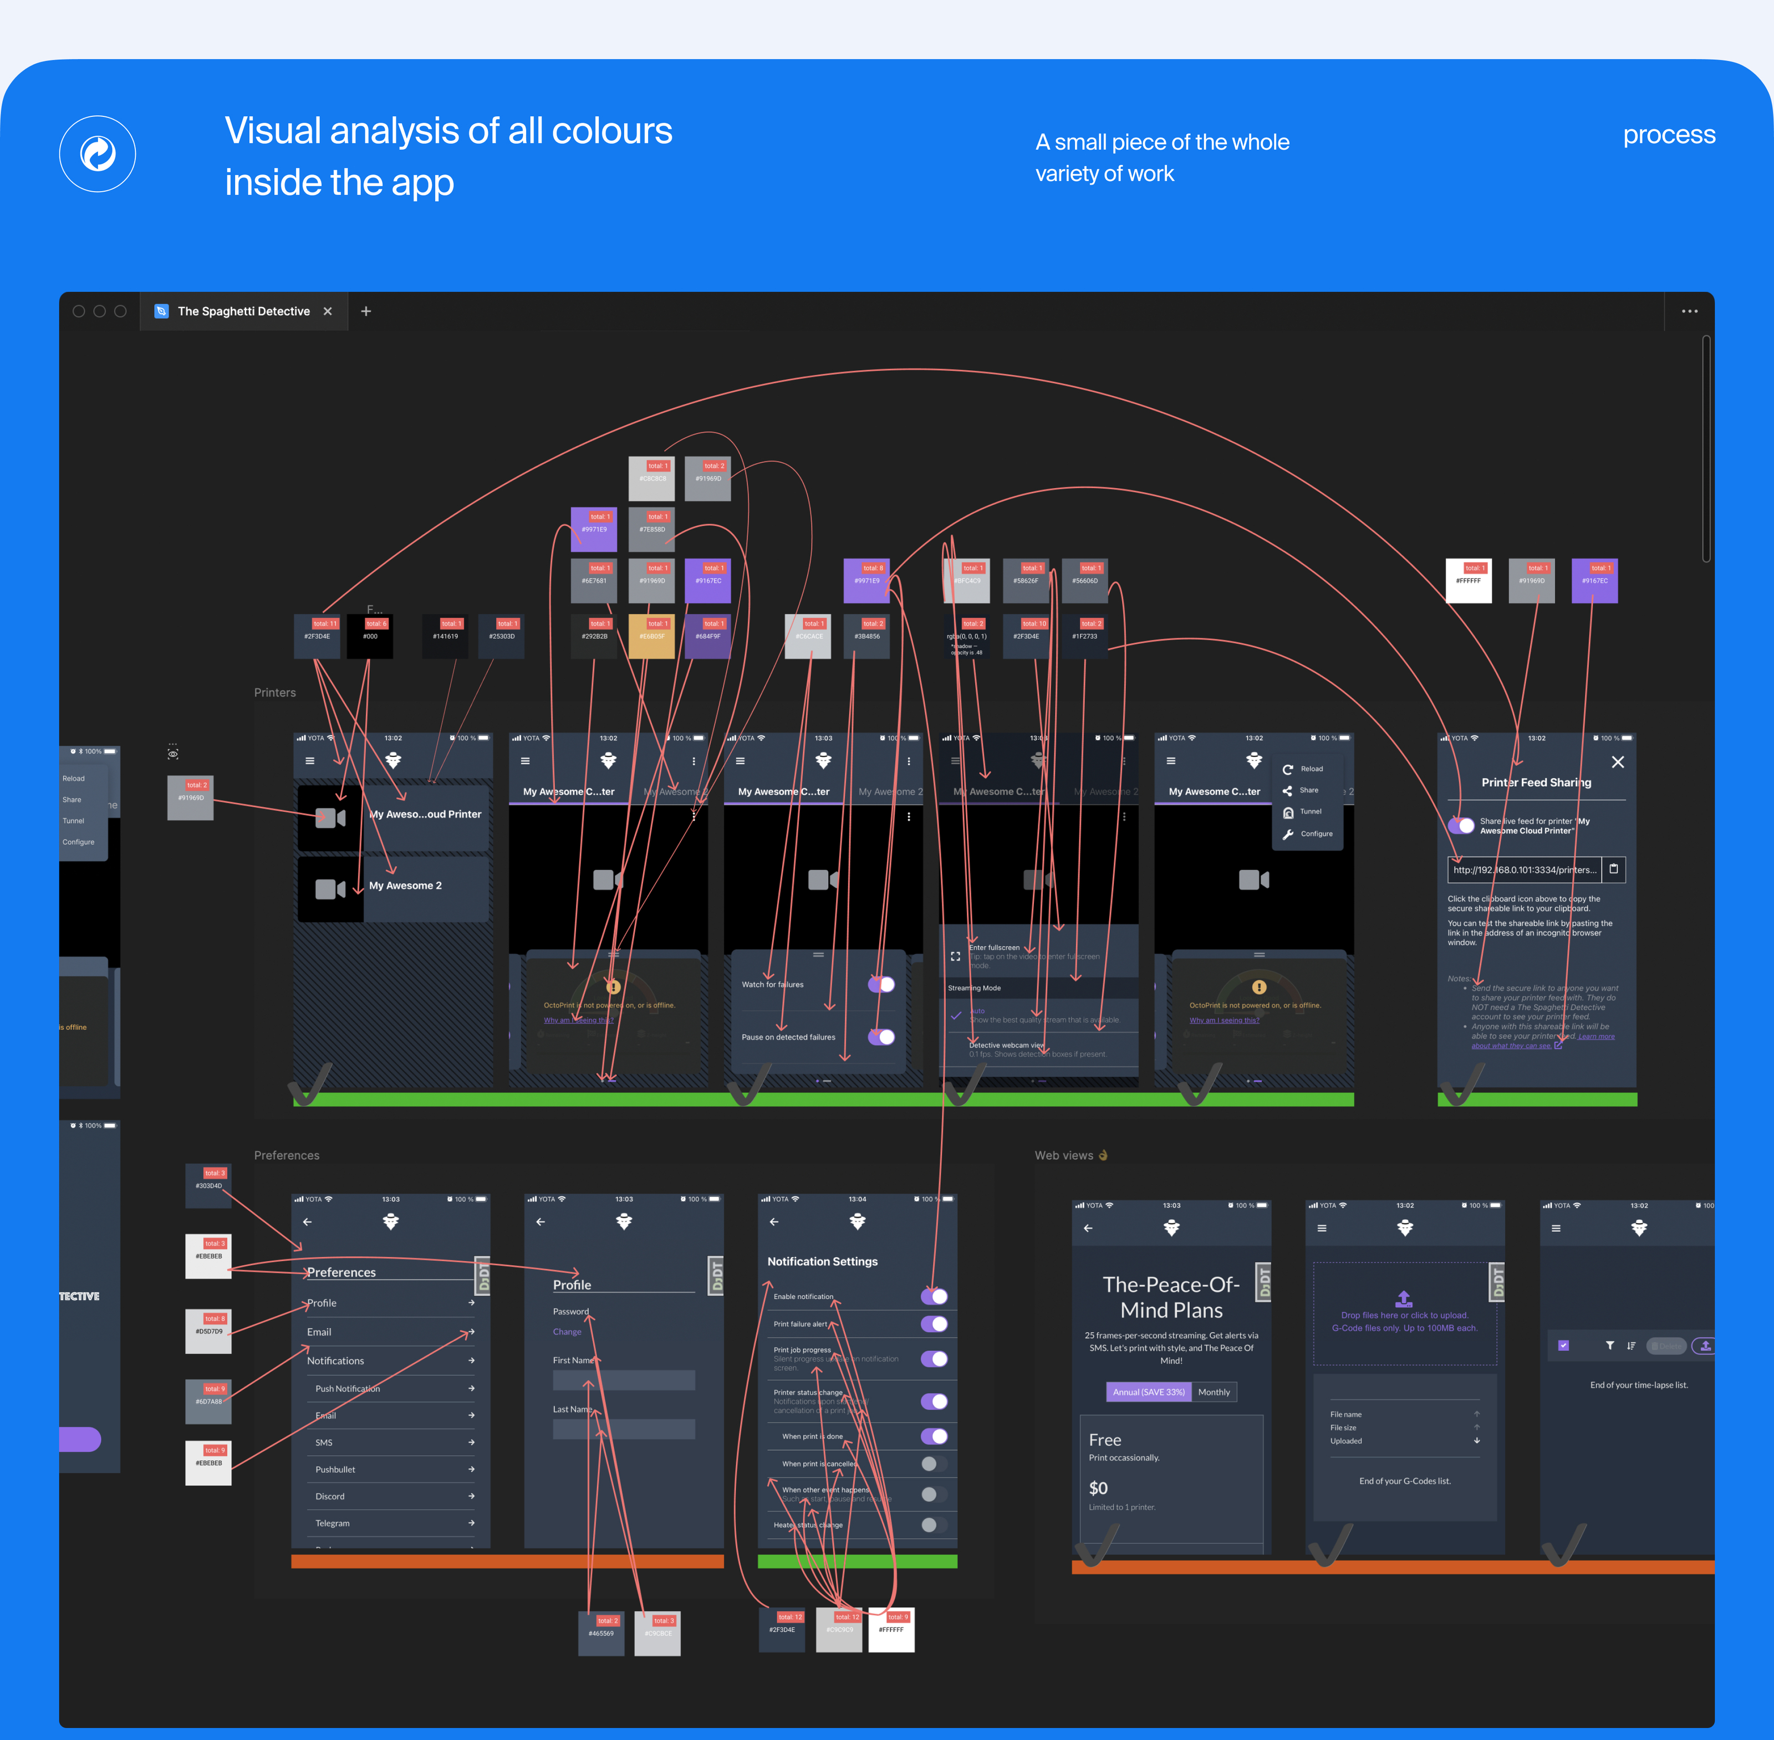
Task: Expand the Push Notification row arrow
Action: point(471,1388)
